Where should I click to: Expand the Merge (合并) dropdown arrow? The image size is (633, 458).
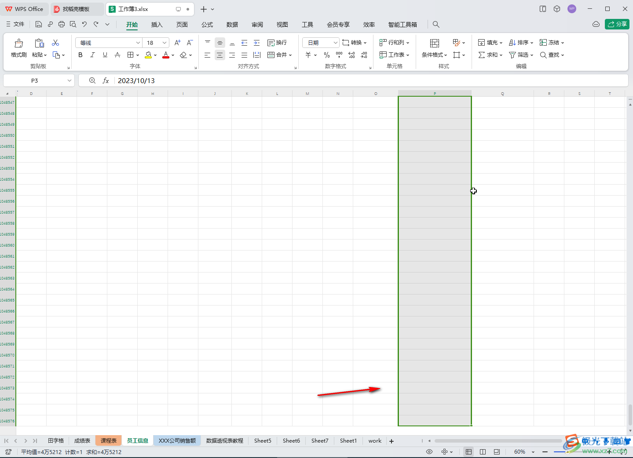[x=290, y=55]
